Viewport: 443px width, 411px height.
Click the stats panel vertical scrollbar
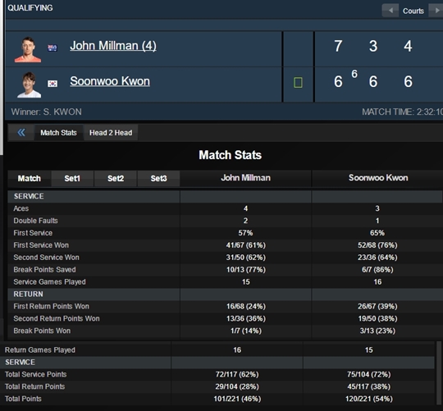439,373
